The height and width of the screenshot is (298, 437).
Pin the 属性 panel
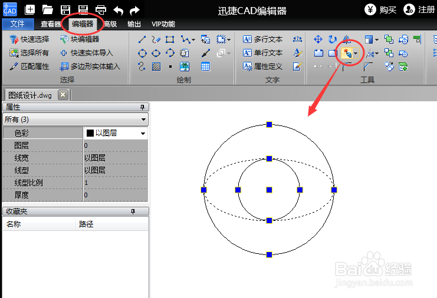click(x=142, y=107)
